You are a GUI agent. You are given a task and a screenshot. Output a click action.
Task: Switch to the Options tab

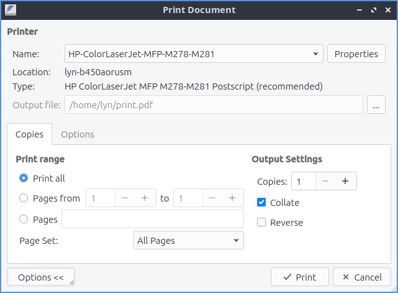(78, 134)
